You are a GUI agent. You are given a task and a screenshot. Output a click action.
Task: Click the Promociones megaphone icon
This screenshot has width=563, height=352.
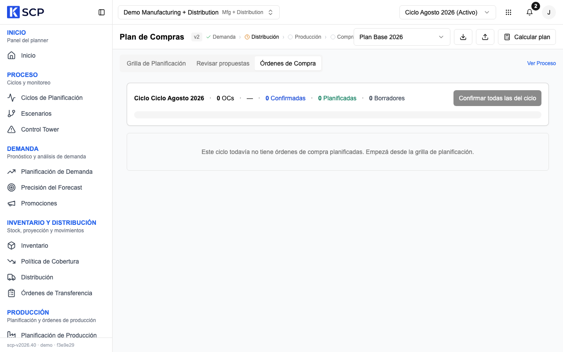[x=12, y=203]
